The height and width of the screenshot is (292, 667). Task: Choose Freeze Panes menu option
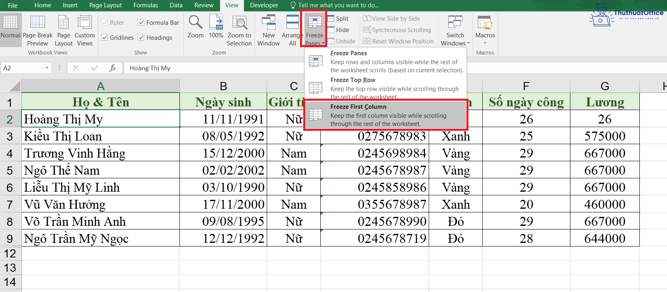[385, 61]
